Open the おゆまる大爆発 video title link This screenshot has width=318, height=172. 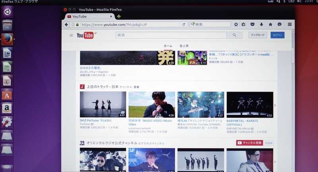coord(91,68)
